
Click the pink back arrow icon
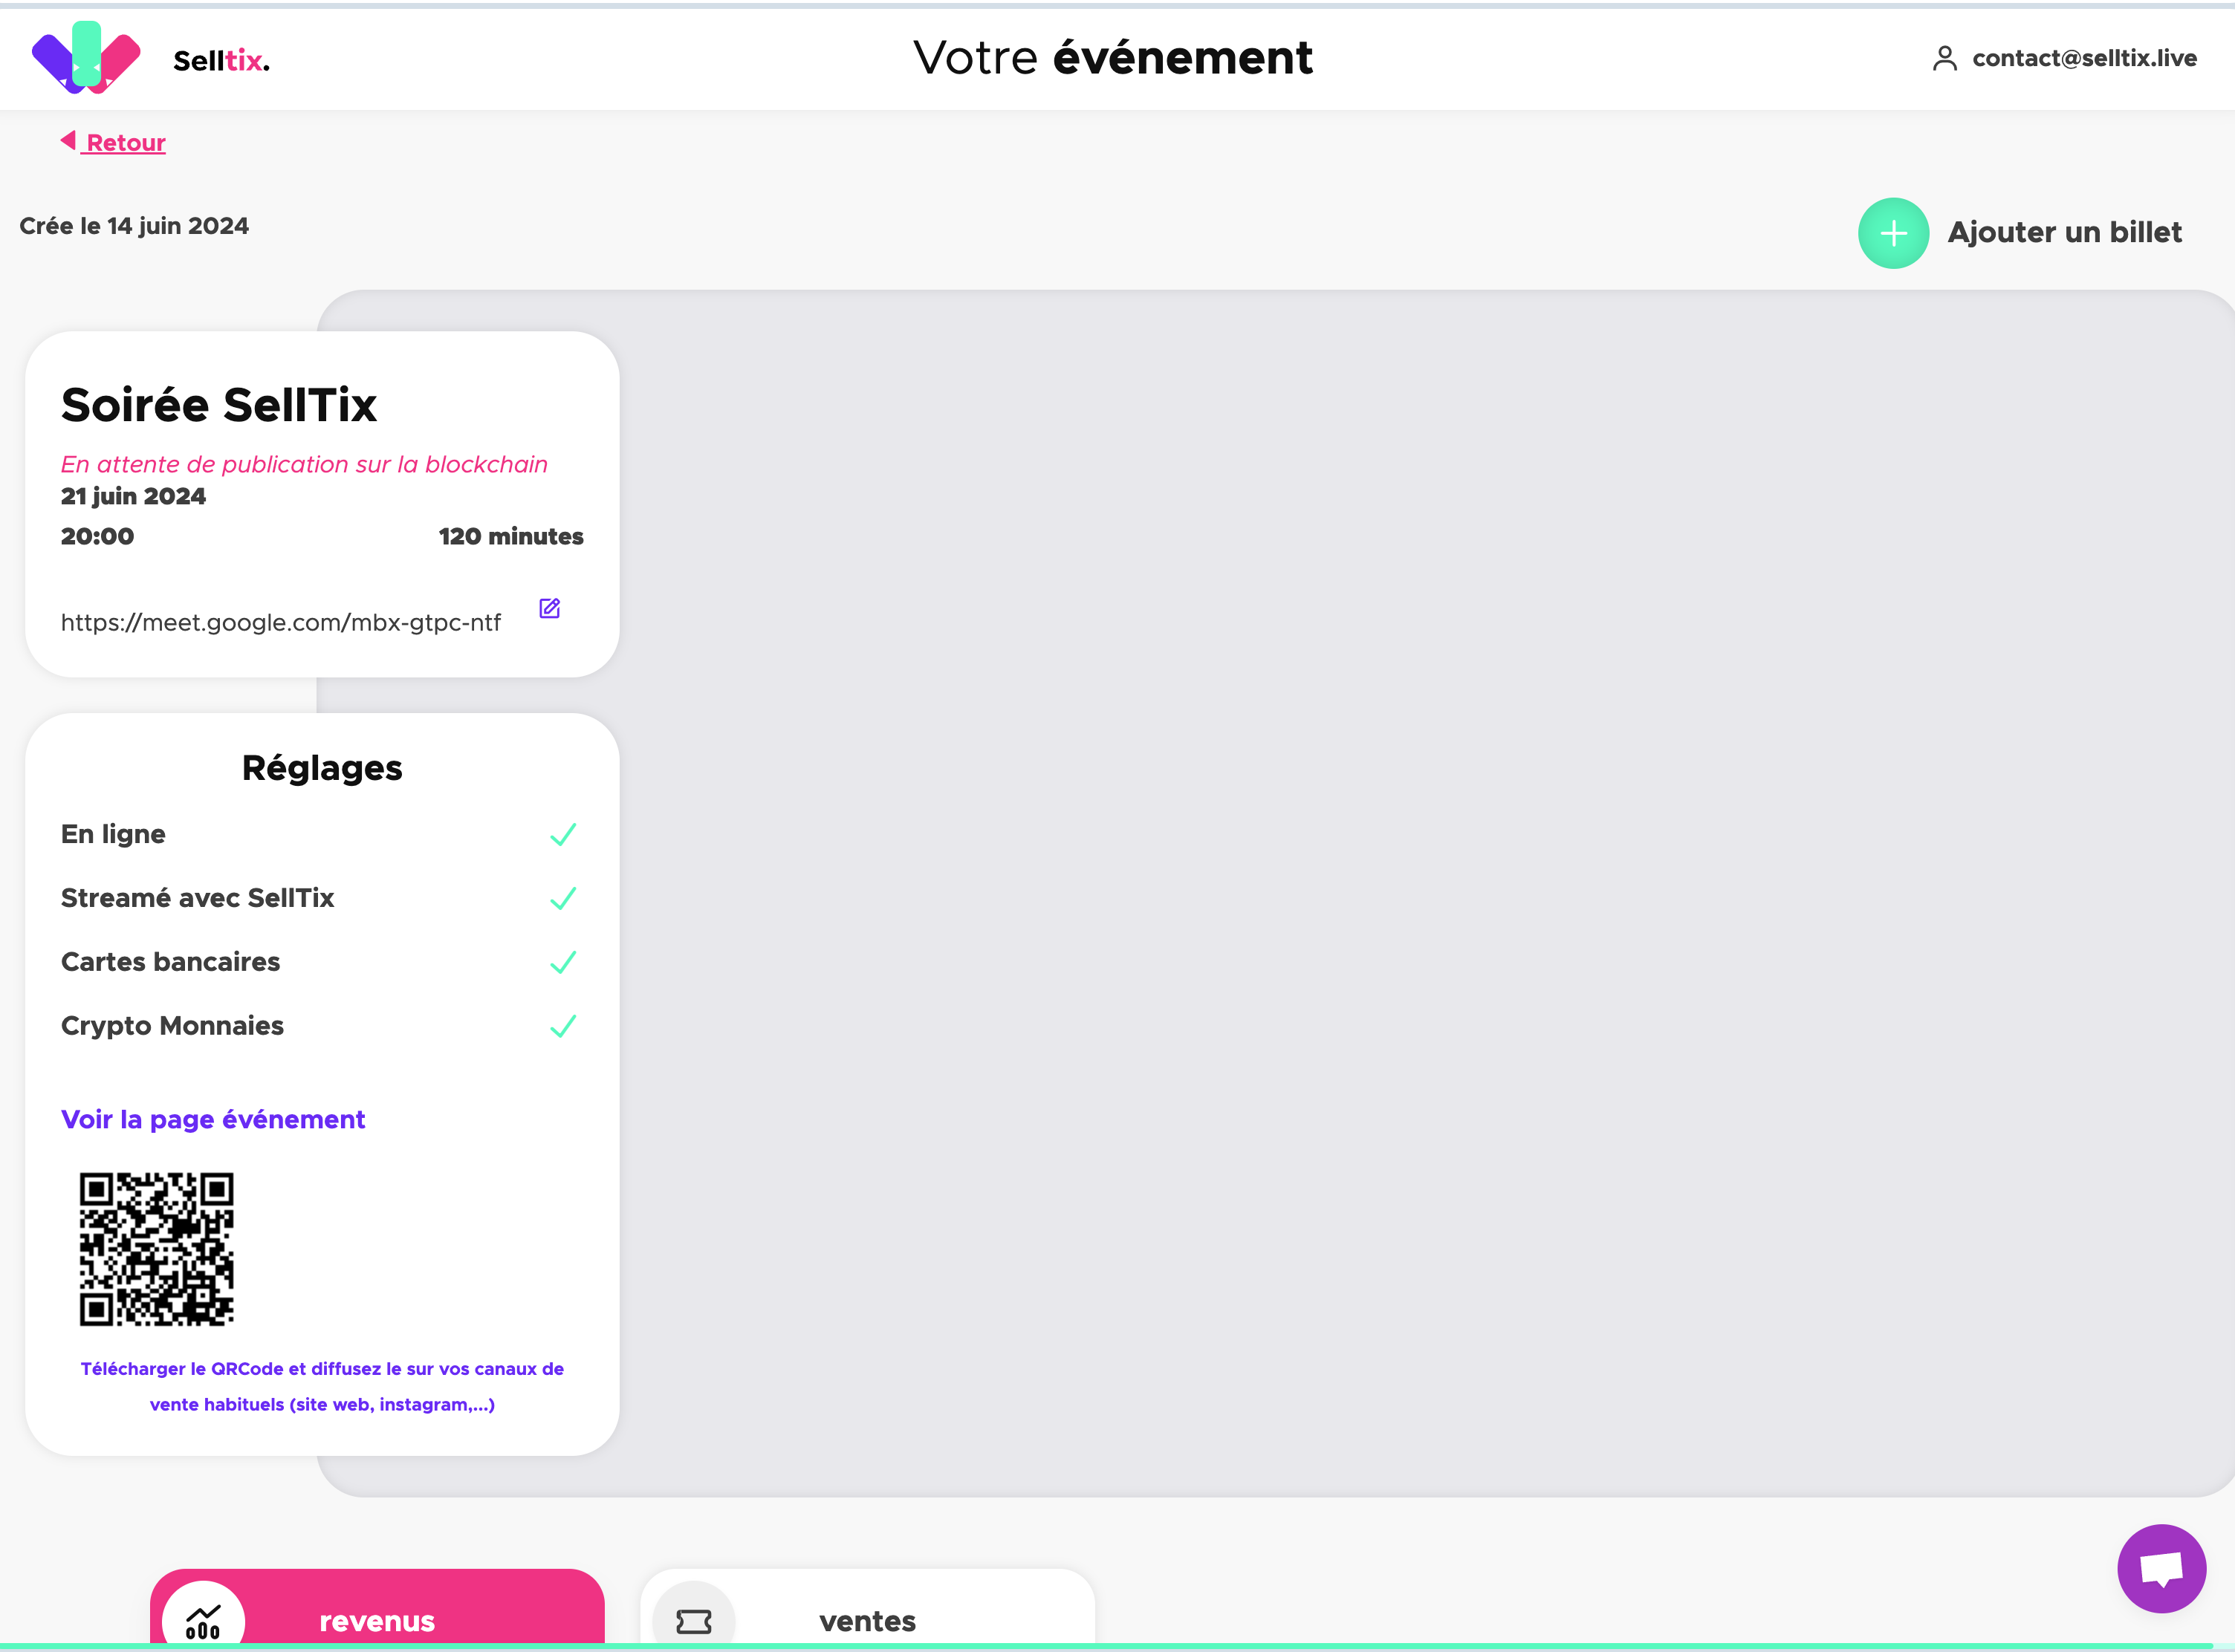point(68,141)
